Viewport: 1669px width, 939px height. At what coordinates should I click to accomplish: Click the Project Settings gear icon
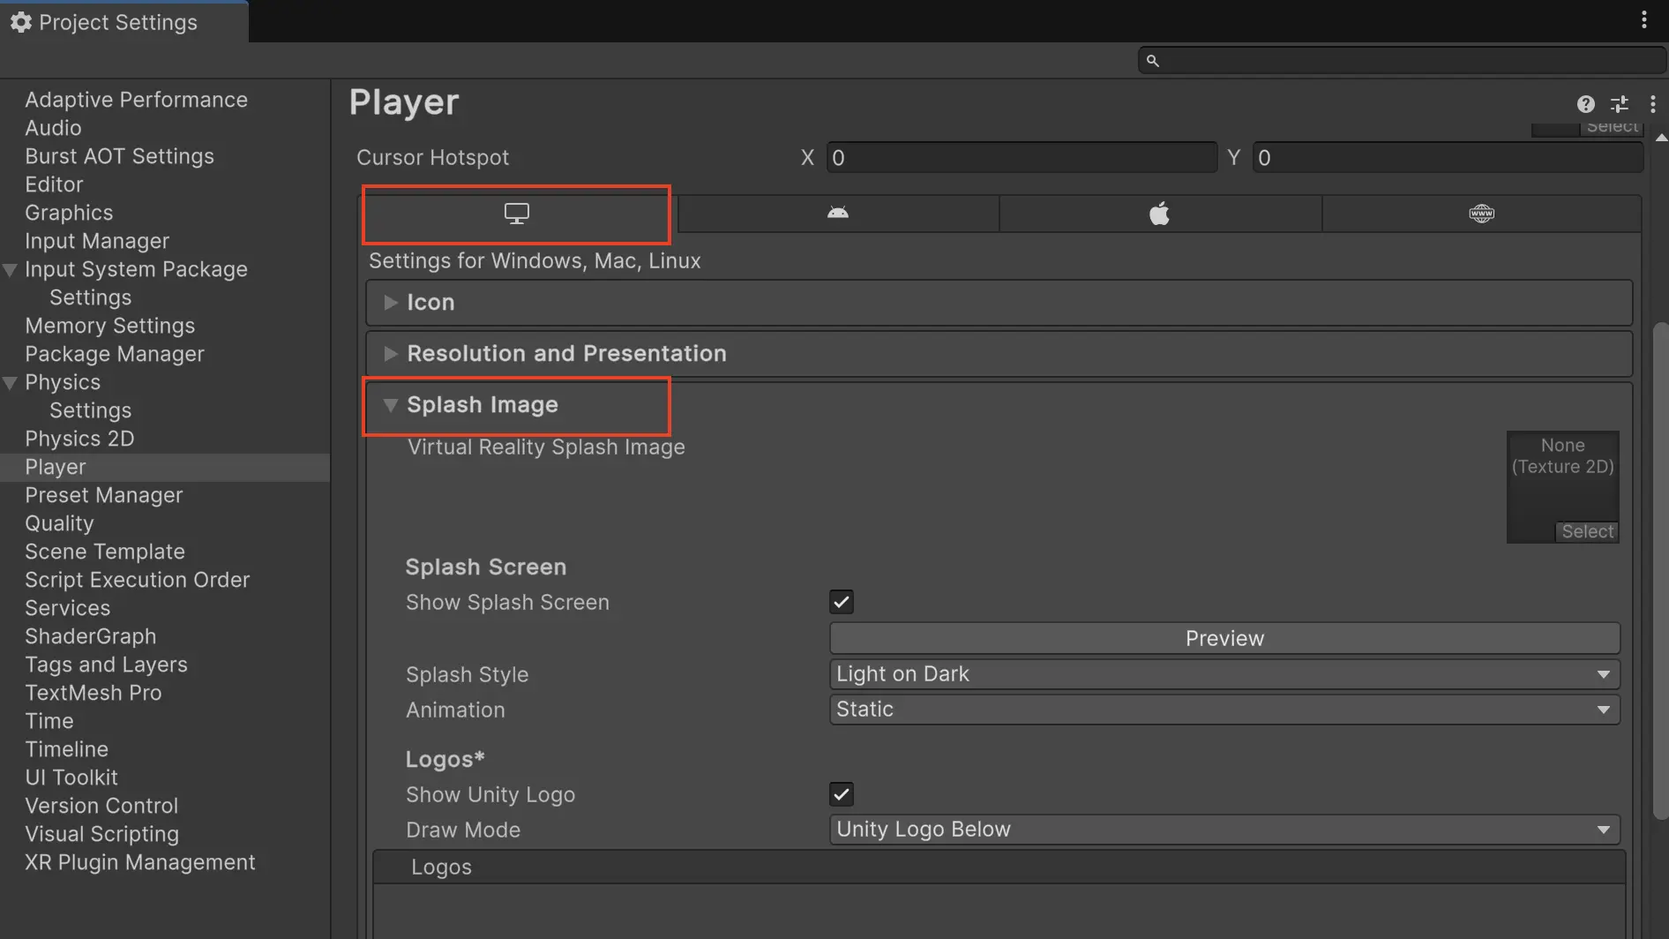coord(21,22)
